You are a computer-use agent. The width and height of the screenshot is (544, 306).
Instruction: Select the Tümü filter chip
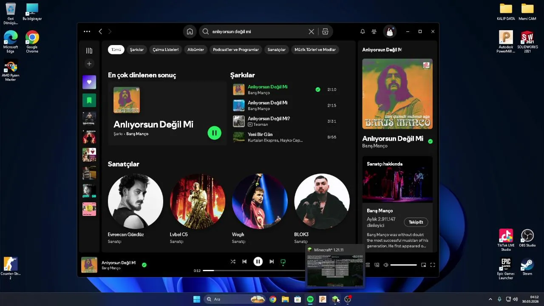point(116,50)
